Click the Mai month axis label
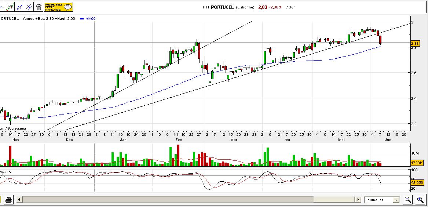The image size is (428, 207). tap(341, 140)
